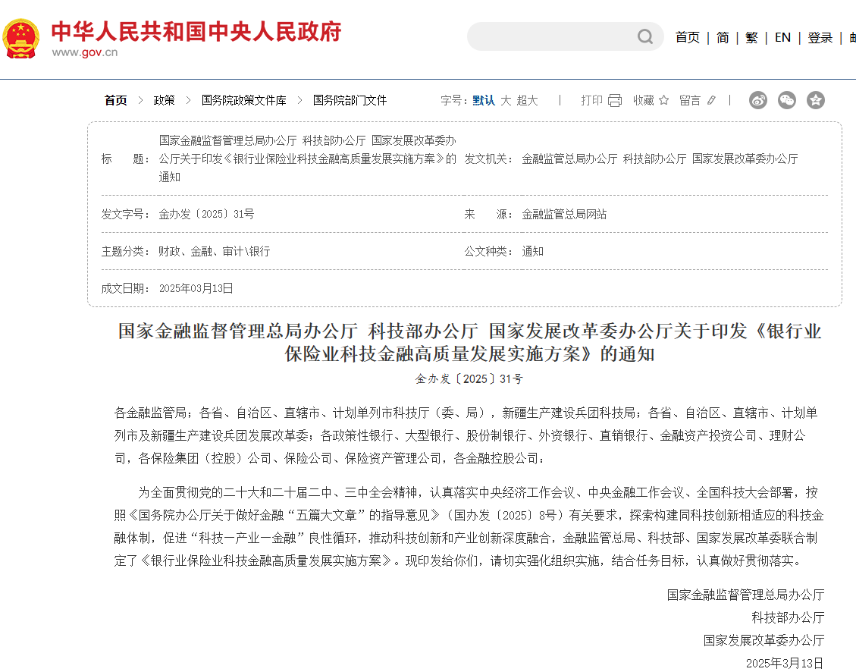Open the WeChat share icon
The image size is (856, 672).
click(x=789, y=99)
